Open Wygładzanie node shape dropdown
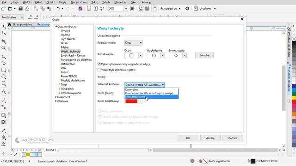Viewport: 296px width, 166px height. [162, 55]
